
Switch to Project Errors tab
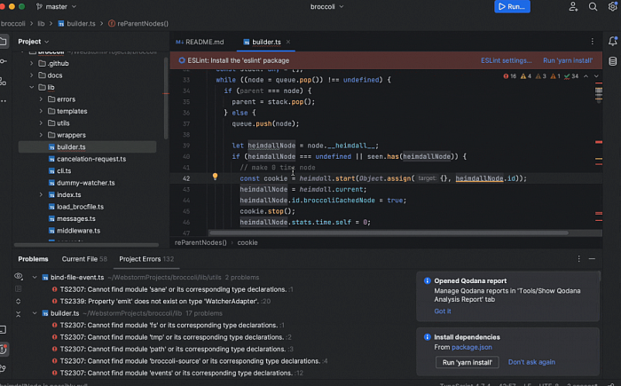point(146,259)
